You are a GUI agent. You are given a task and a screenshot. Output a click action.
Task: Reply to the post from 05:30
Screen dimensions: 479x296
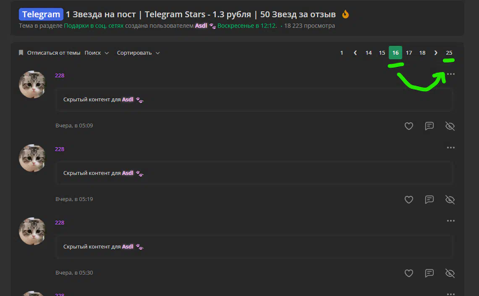click(x=429, y=273)
